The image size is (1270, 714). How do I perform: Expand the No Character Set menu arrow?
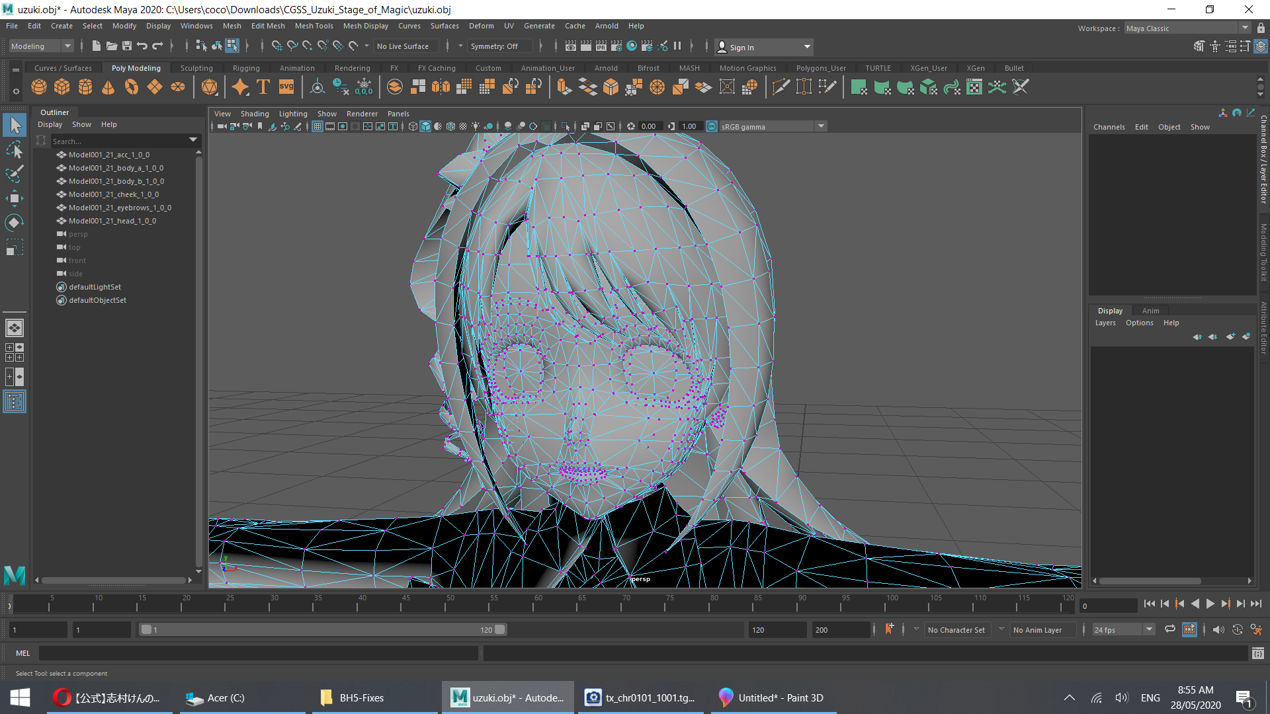click(x=916, y=629)
